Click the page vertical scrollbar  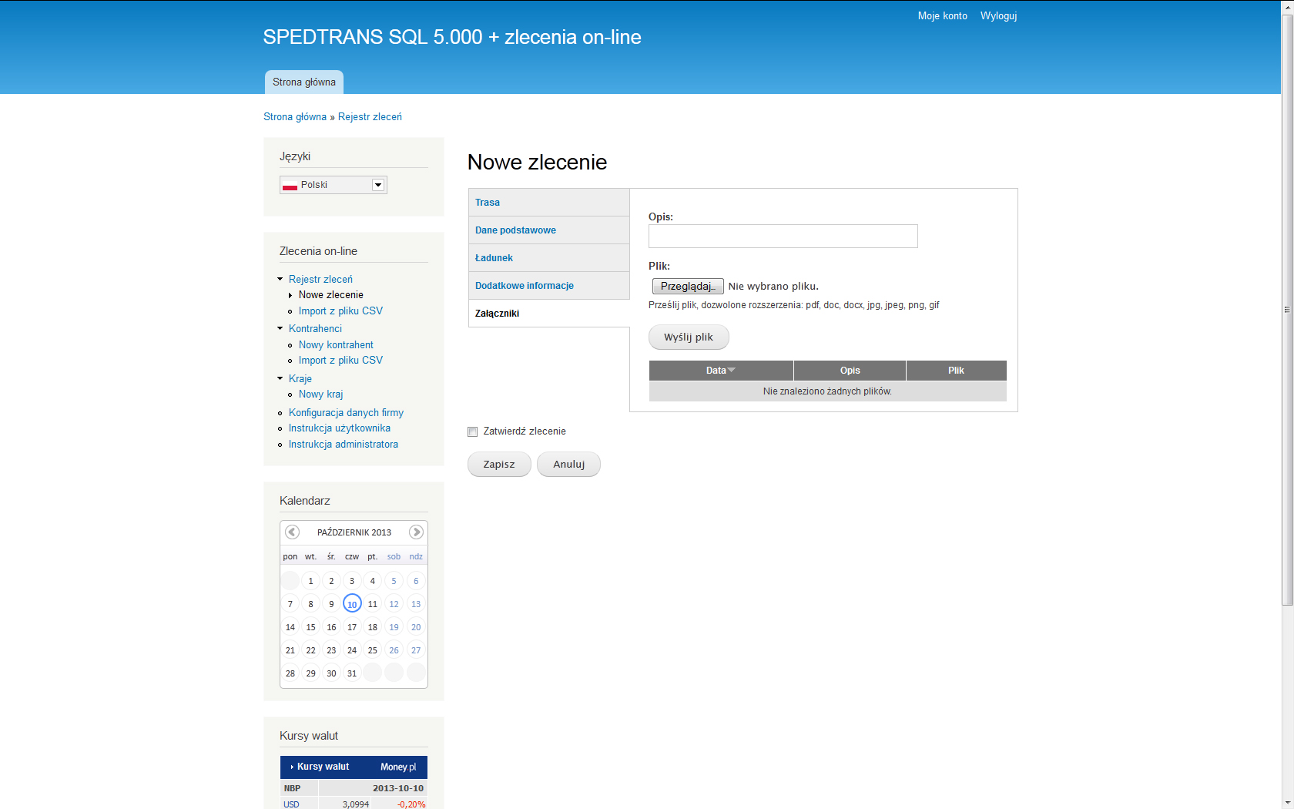click(1287, 310)
